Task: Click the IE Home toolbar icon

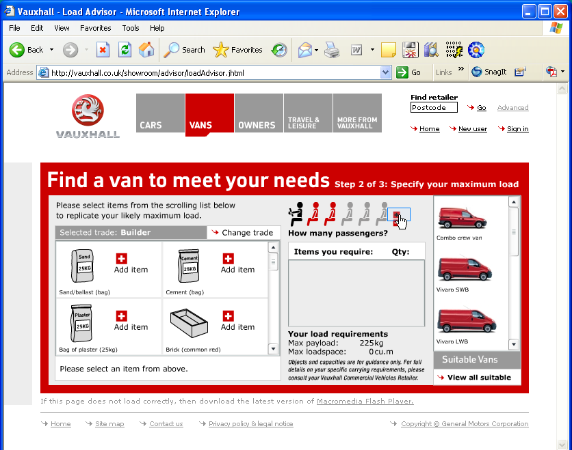Action: [146, 50]
